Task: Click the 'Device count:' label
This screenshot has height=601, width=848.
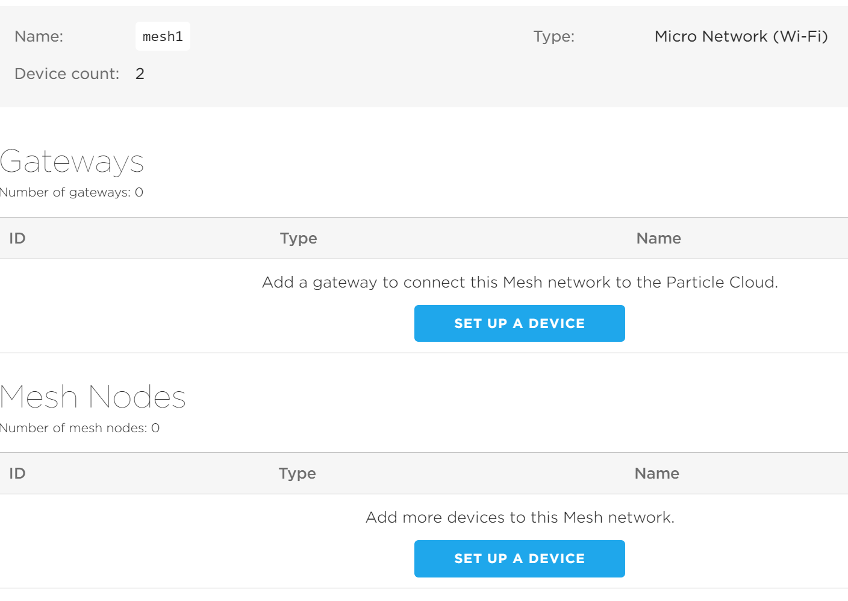Action: tap(67, 74)
